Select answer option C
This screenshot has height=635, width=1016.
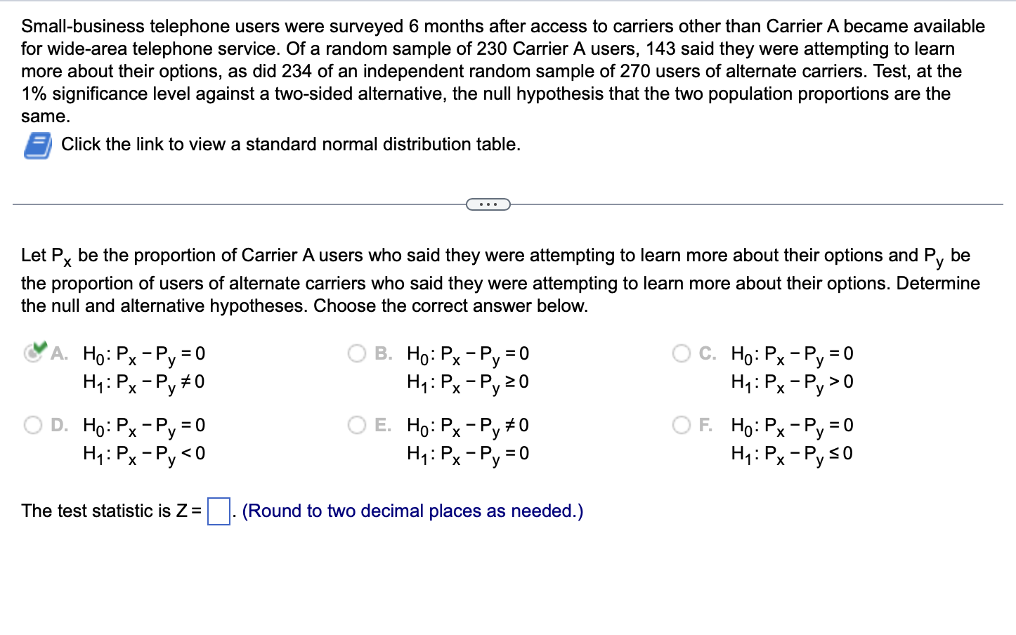pos(682,353)
